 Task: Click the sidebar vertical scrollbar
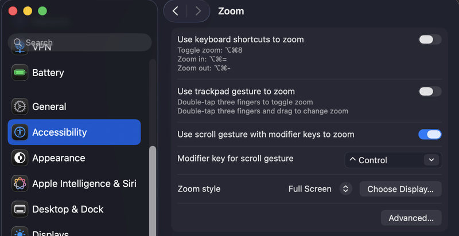click(152, 189)
